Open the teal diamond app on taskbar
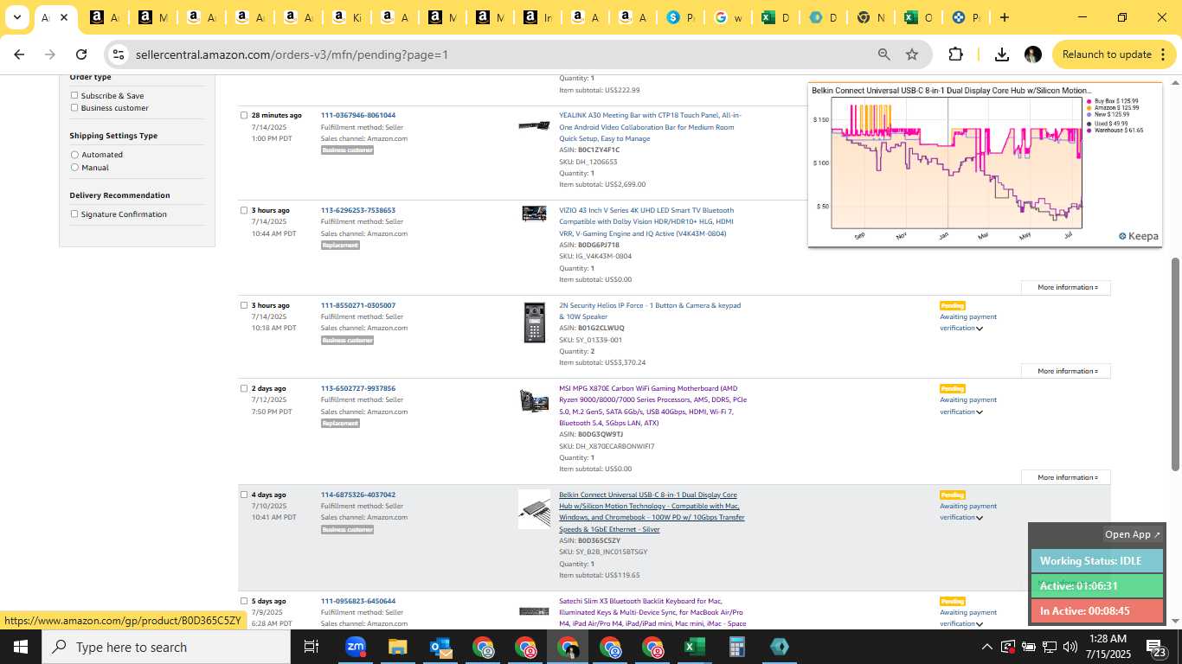 pos(779,647)
